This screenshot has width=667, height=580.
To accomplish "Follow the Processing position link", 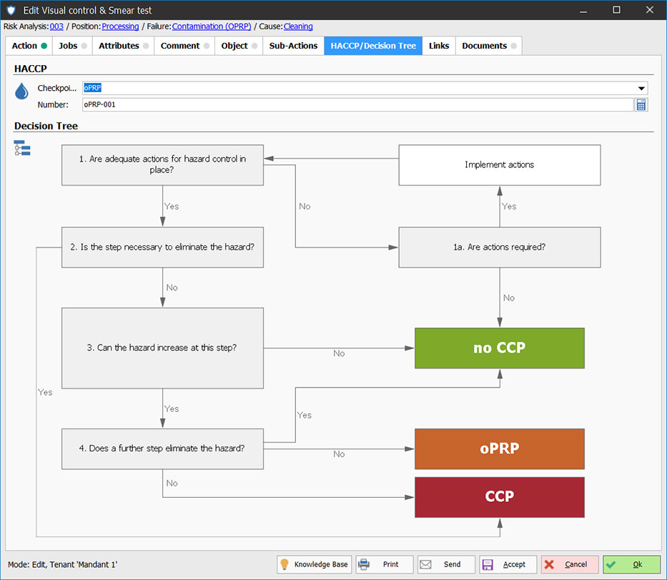I will coord(120,26).
